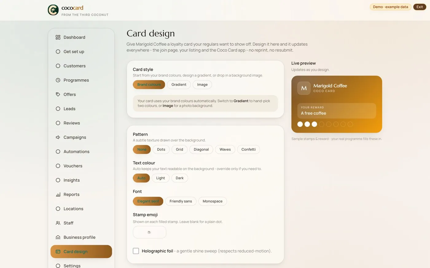Set text colour to Dark
Screen dimensions: 430x268
[180, 178]
